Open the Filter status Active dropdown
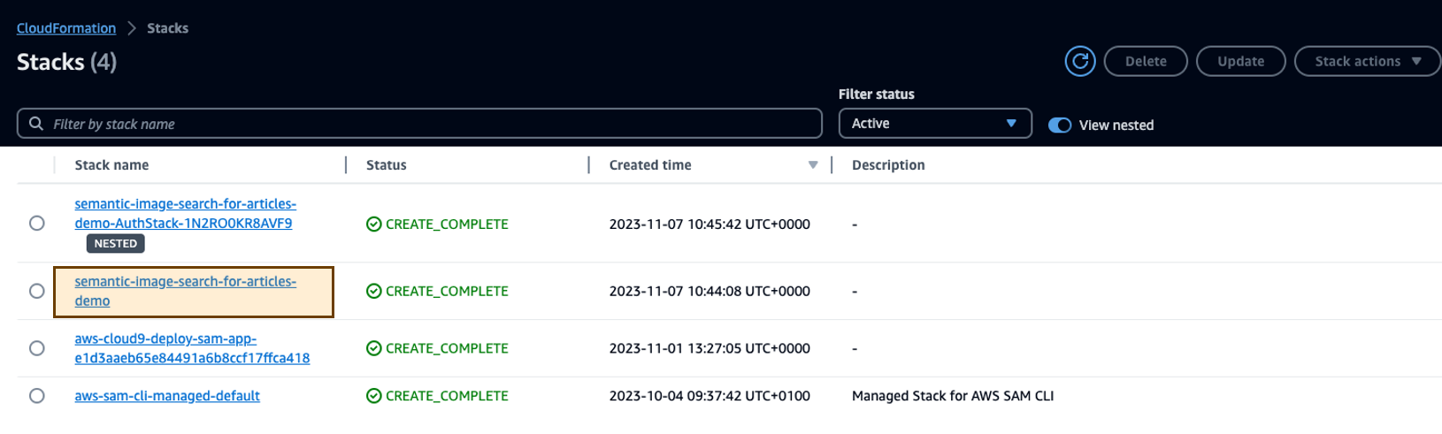 point(935,124)
